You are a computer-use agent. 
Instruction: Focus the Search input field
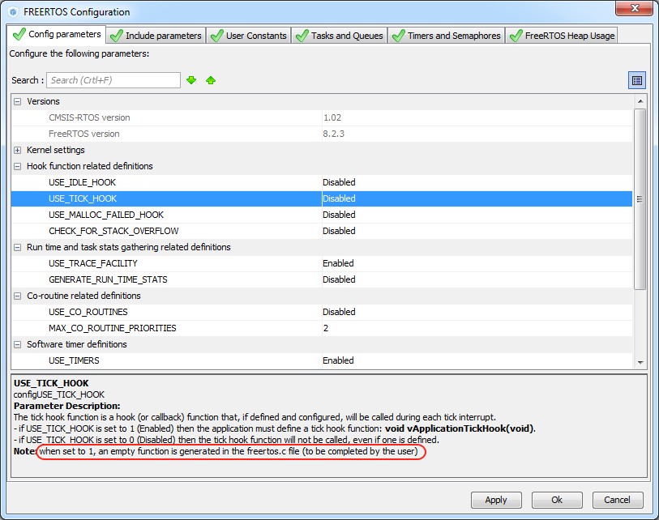point(113,80)
